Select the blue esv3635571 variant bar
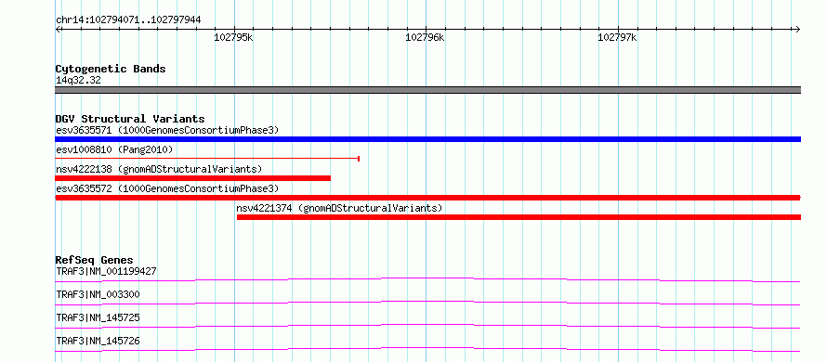The image size is (827, 362). (427, 139)
